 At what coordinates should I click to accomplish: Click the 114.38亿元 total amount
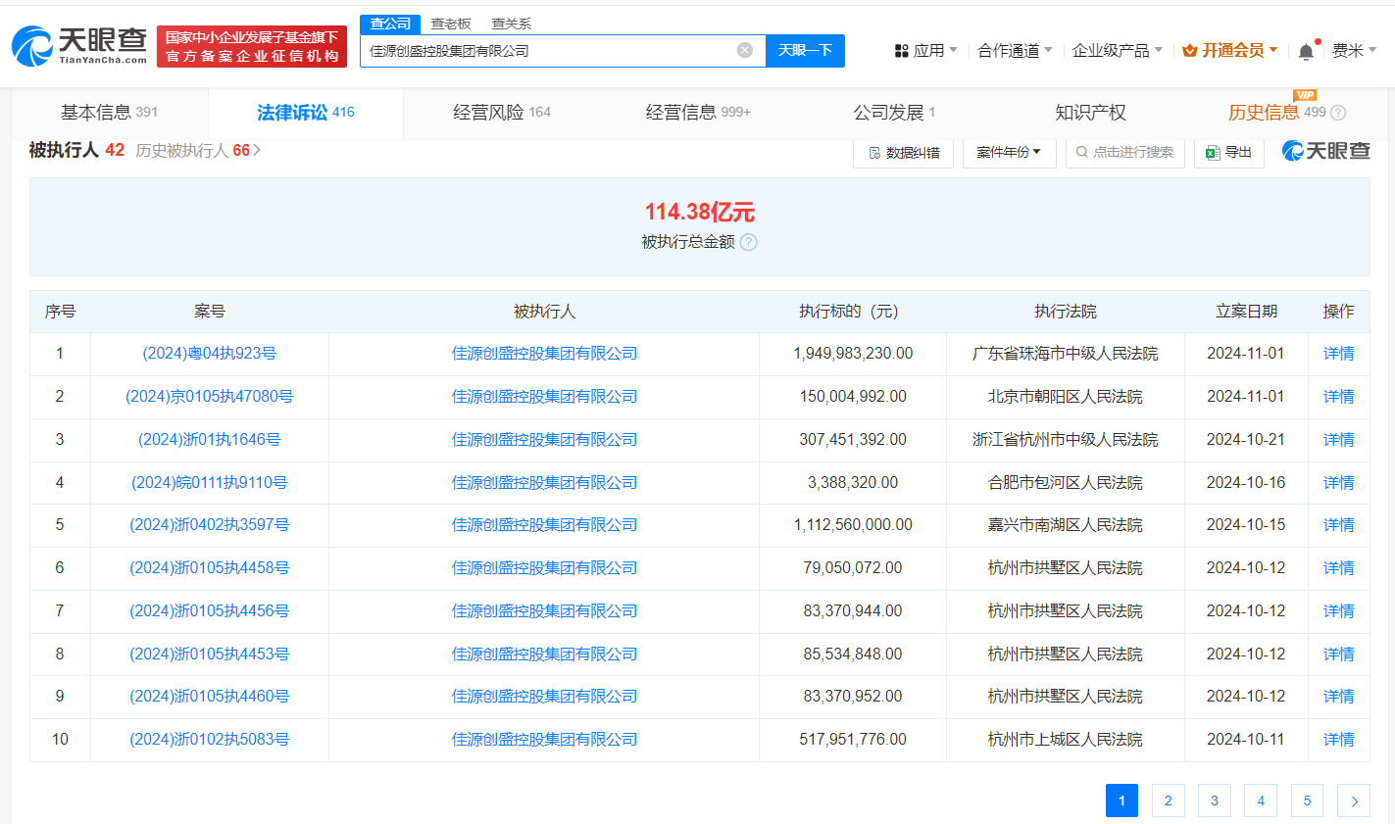[x=699, y=212]
